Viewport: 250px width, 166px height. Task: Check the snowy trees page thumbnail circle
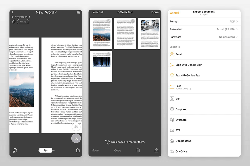(x=157, y=21)
